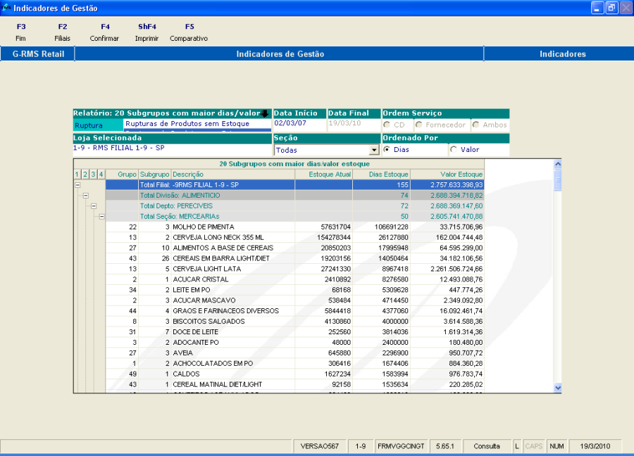Click the Data Início field 02/03/07
The image size is (634, 456).
click(x=299, y=124)
